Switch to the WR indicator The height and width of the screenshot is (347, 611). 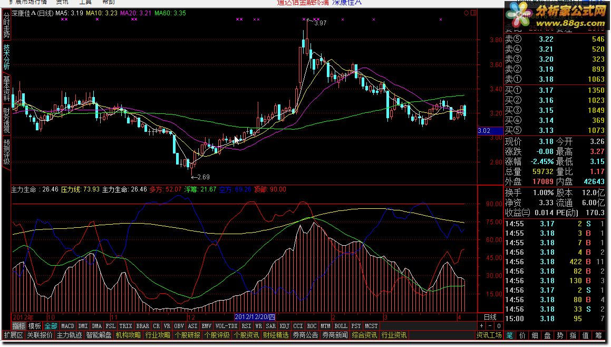[x=258, y=326]
